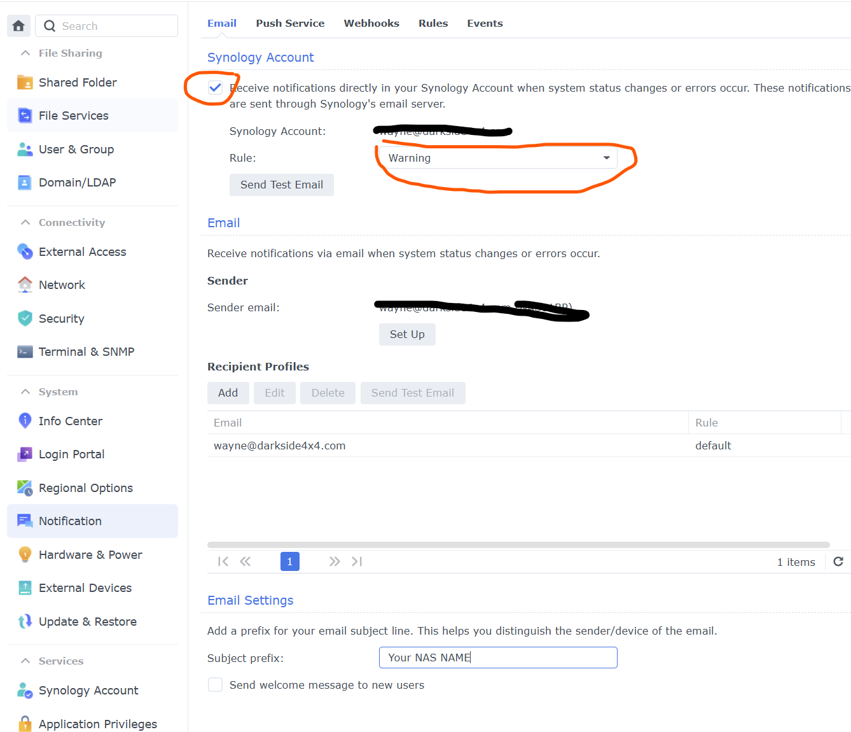This screenshot has width=851, height=732.
Task: Enable Send welcome message to new users
Action: click(216, 685)
